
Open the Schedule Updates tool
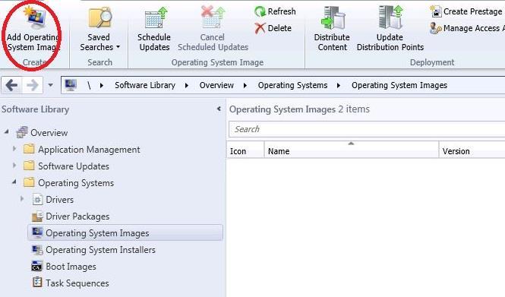pyautogui.click(x=154, y=29)
